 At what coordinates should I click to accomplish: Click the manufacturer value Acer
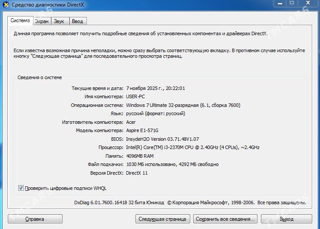click(131, 122)
